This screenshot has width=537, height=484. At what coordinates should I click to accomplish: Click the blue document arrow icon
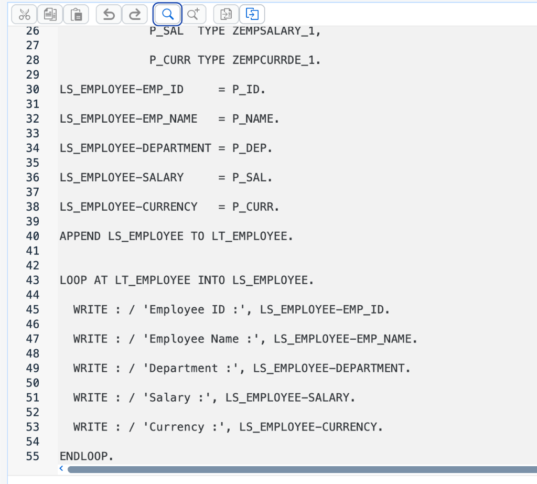click(x=252, y=14)
